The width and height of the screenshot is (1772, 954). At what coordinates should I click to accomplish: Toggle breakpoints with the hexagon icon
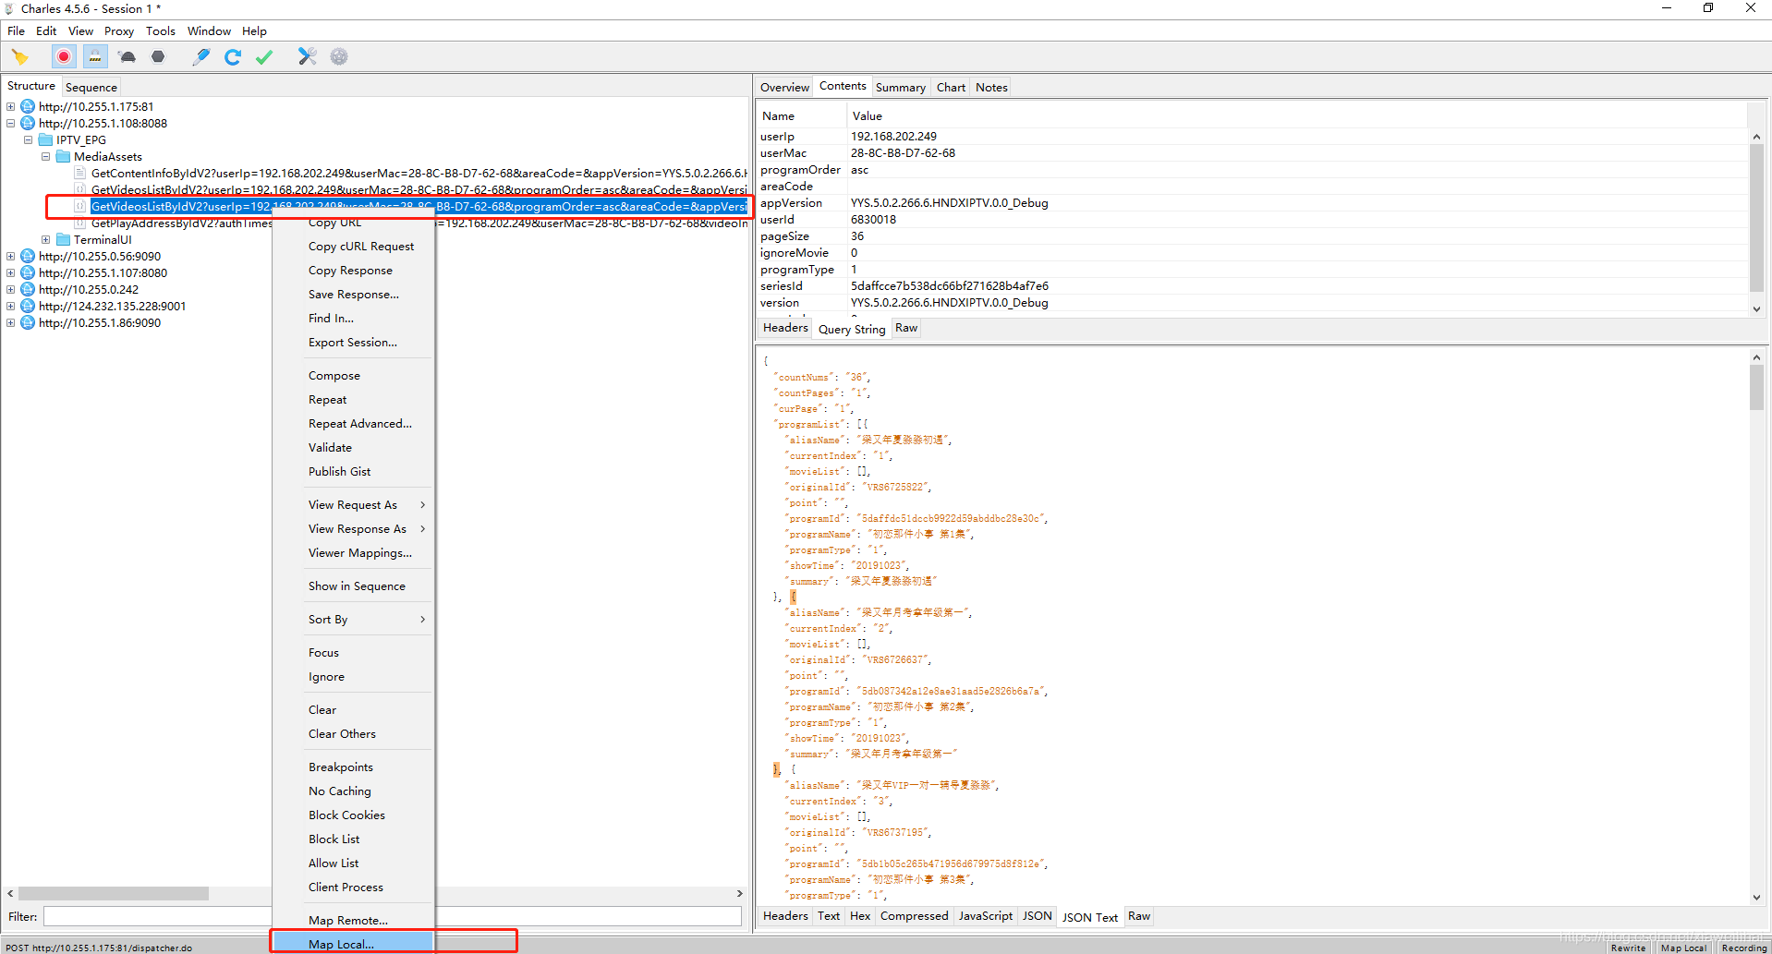coord(158,56)
